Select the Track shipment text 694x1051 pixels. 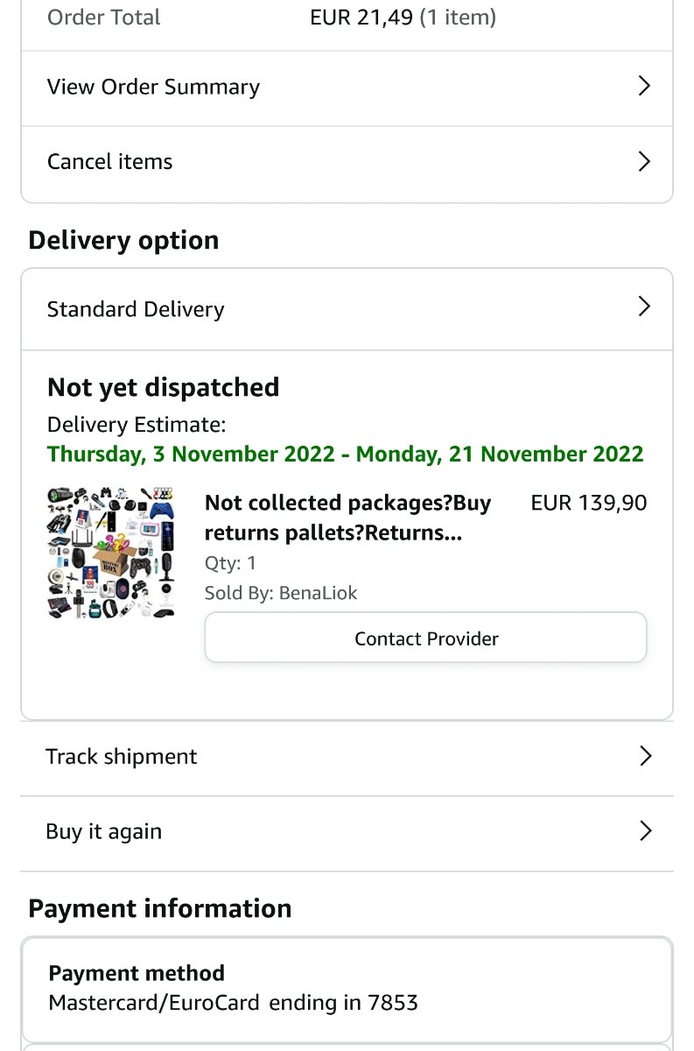(x=122, y=757)
